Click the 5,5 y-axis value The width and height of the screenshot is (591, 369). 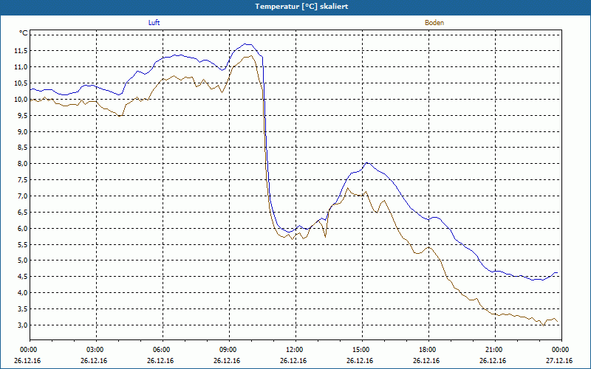click(x=22, y=244)
